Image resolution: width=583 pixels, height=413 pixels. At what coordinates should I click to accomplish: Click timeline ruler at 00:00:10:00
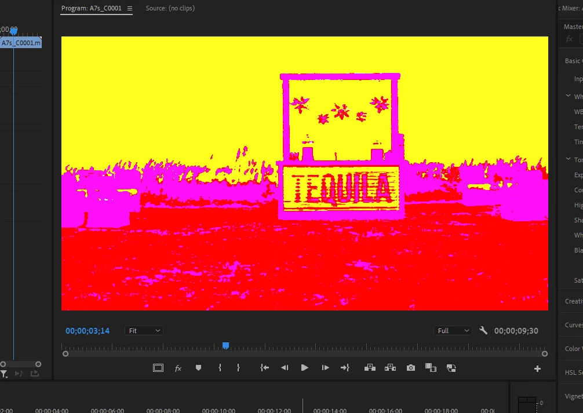point(218,411)
